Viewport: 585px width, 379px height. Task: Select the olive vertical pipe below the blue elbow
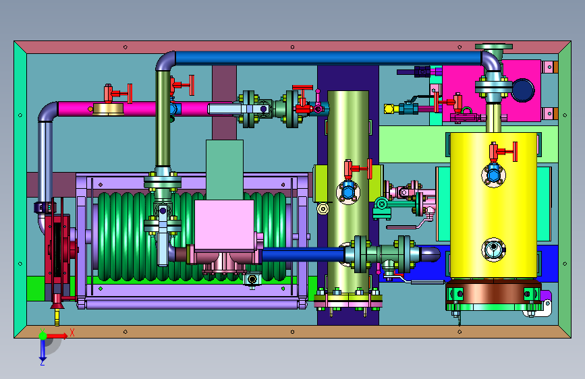163,119
